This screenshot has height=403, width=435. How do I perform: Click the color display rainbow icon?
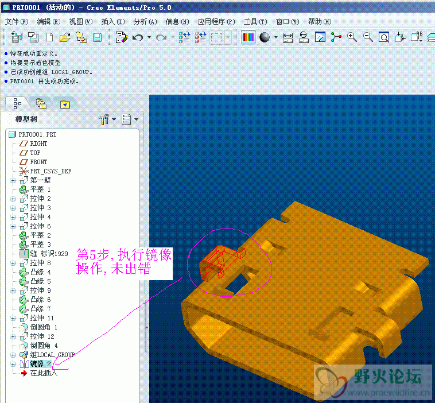(248, 37)
